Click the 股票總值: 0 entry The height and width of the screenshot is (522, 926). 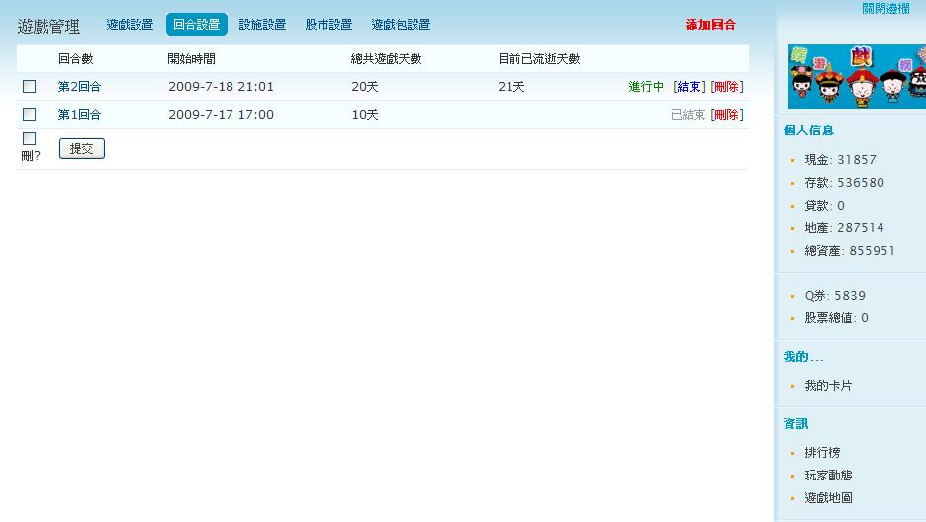pos(836,318)
